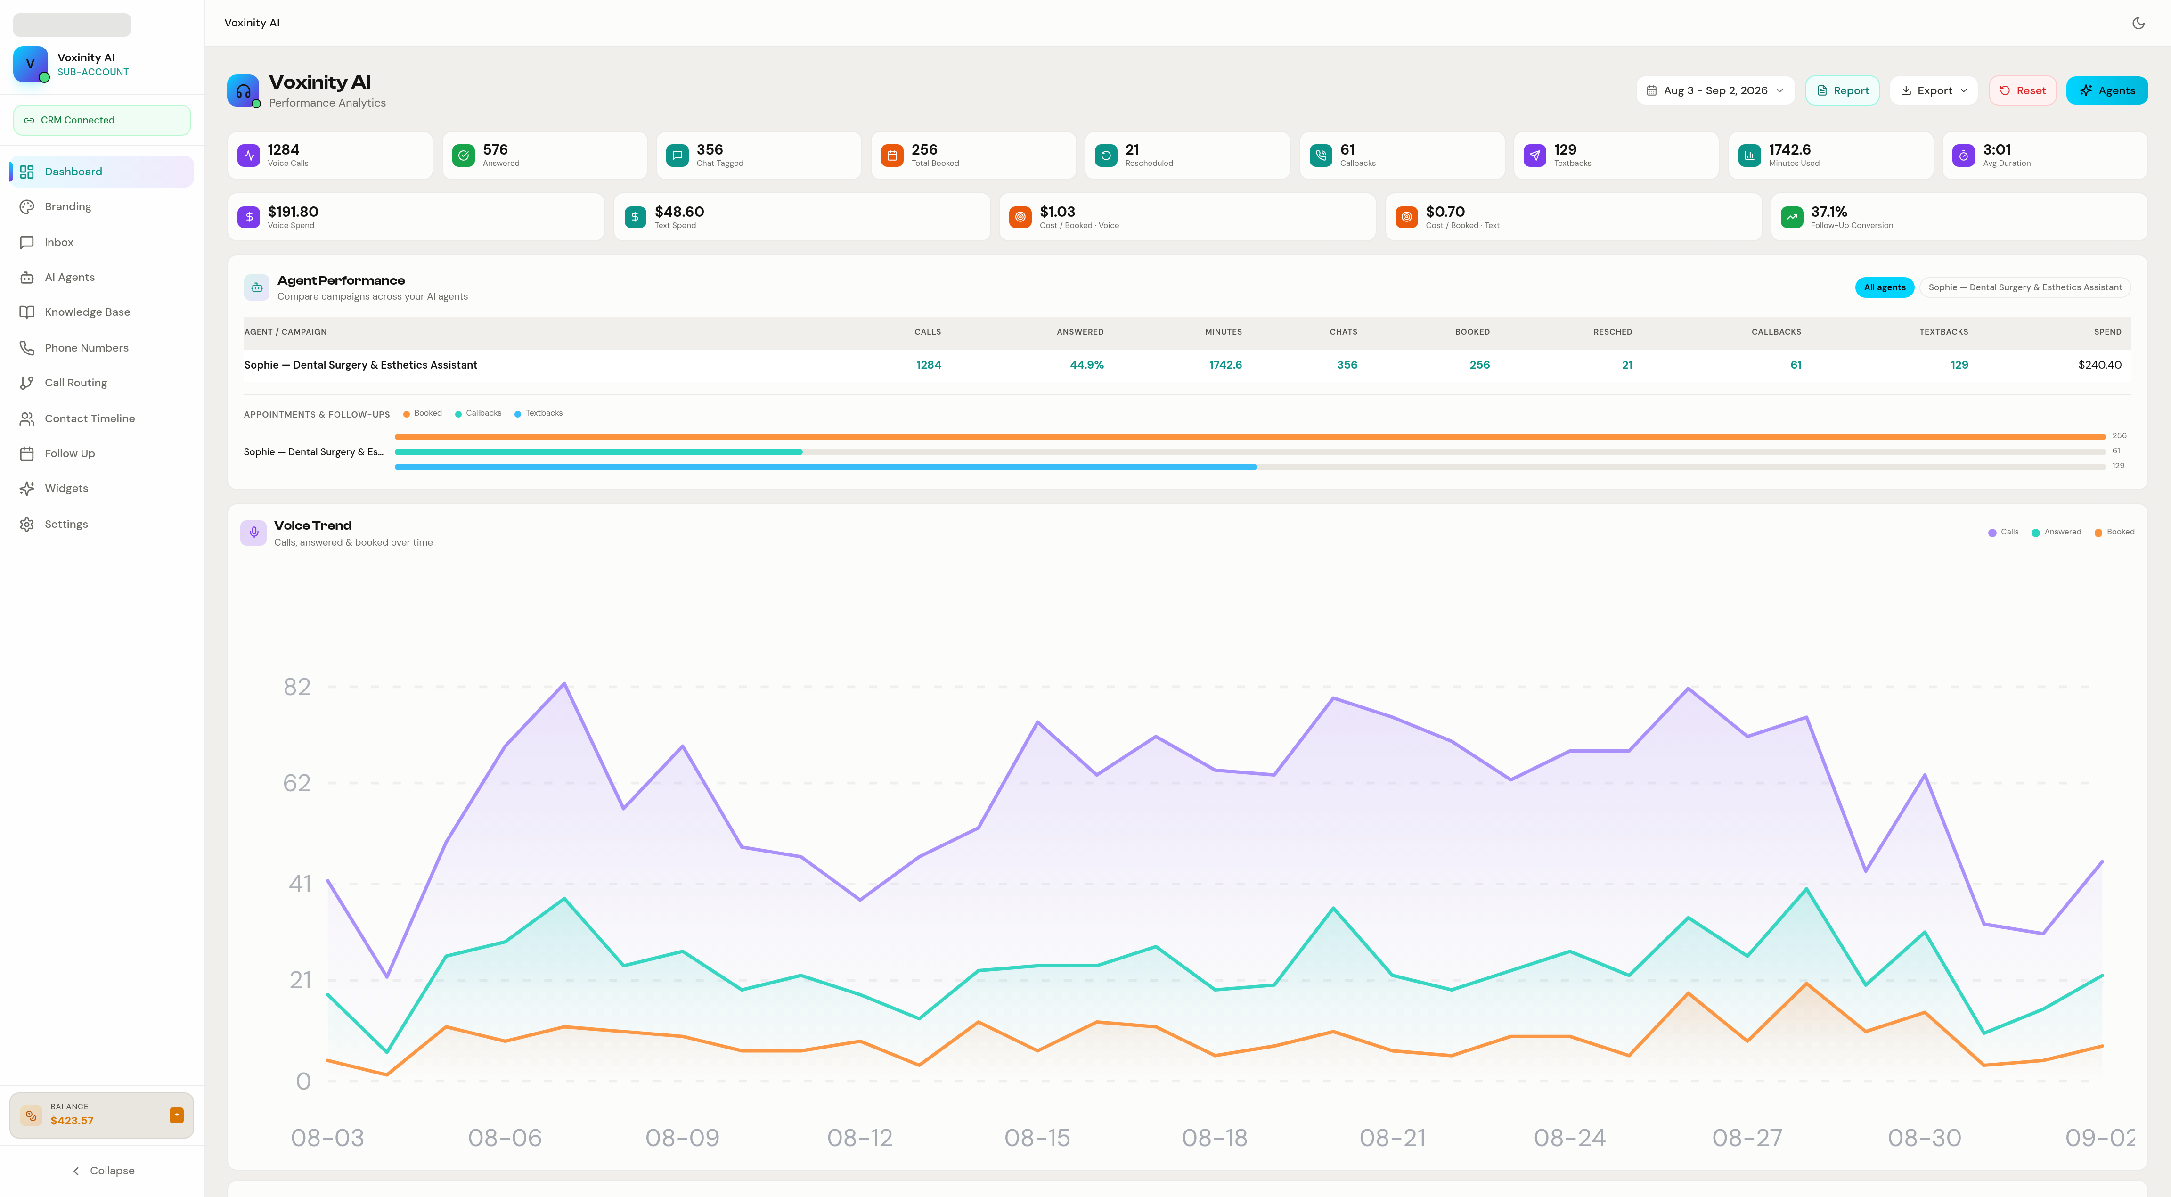Click the Balance coins icon

coord(31,1115)
